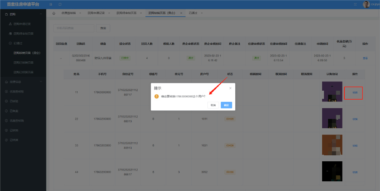Expand the 房源信息 sidebar menu
This screenshot has height=191, width=380.
tap(41, 82)
